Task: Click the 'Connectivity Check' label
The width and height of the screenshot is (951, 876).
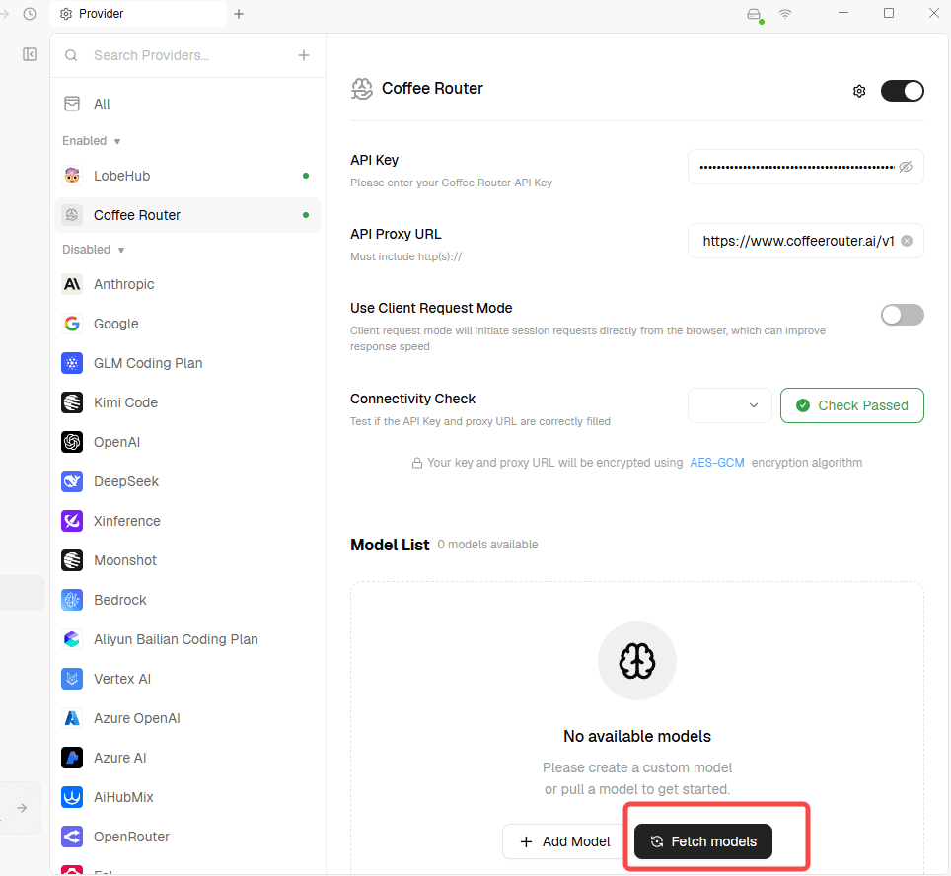Action: tap(412, 399)
